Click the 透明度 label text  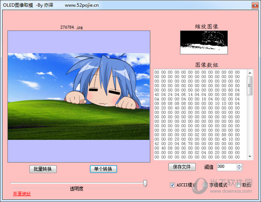pyautogui.click(x=77, y=189)
